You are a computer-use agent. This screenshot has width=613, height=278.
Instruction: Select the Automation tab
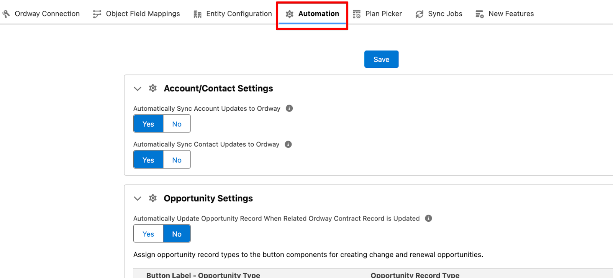(x=312, y=14)
